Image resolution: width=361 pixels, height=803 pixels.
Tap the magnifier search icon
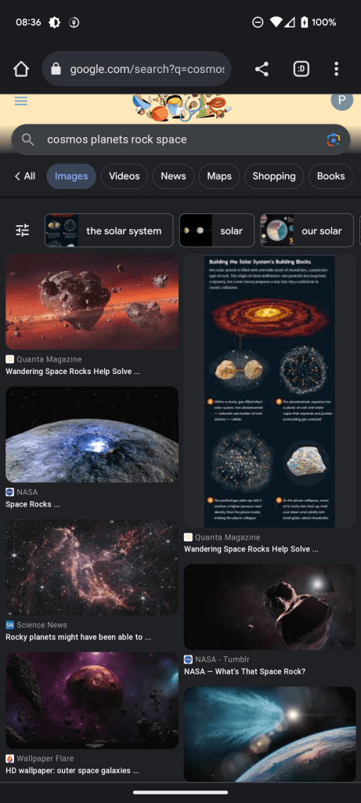pyautogui.click(x=27, y=140)
